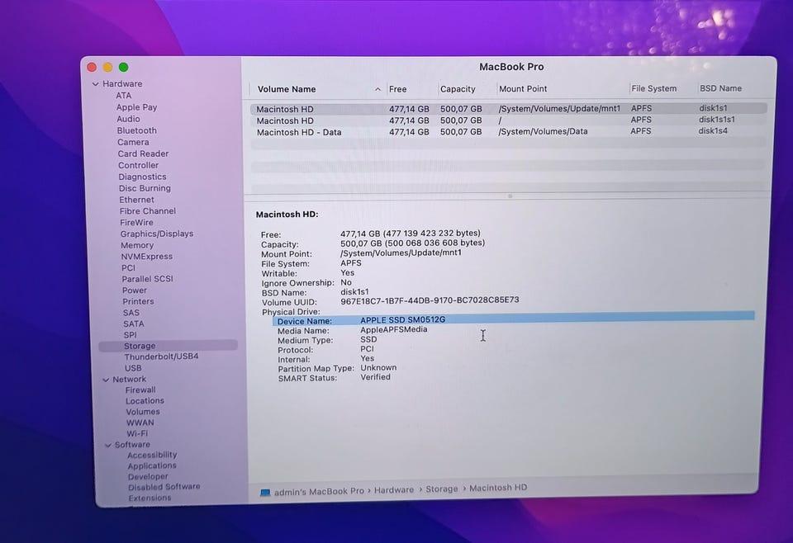Sort by File System column header
The width and height of the screenshot is (793, 543).
click(x=653, y=88)
